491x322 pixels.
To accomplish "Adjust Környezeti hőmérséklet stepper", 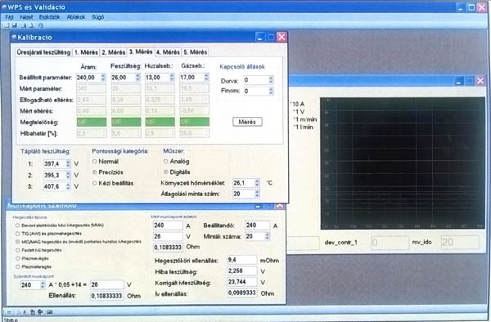I will 257,183.
